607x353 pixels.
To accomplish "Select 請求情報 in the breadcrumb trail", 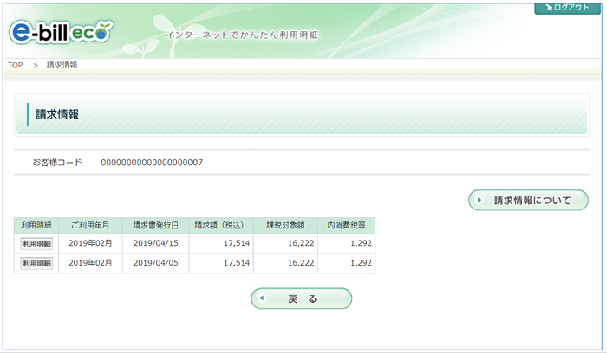I will [x=63, y=66].
